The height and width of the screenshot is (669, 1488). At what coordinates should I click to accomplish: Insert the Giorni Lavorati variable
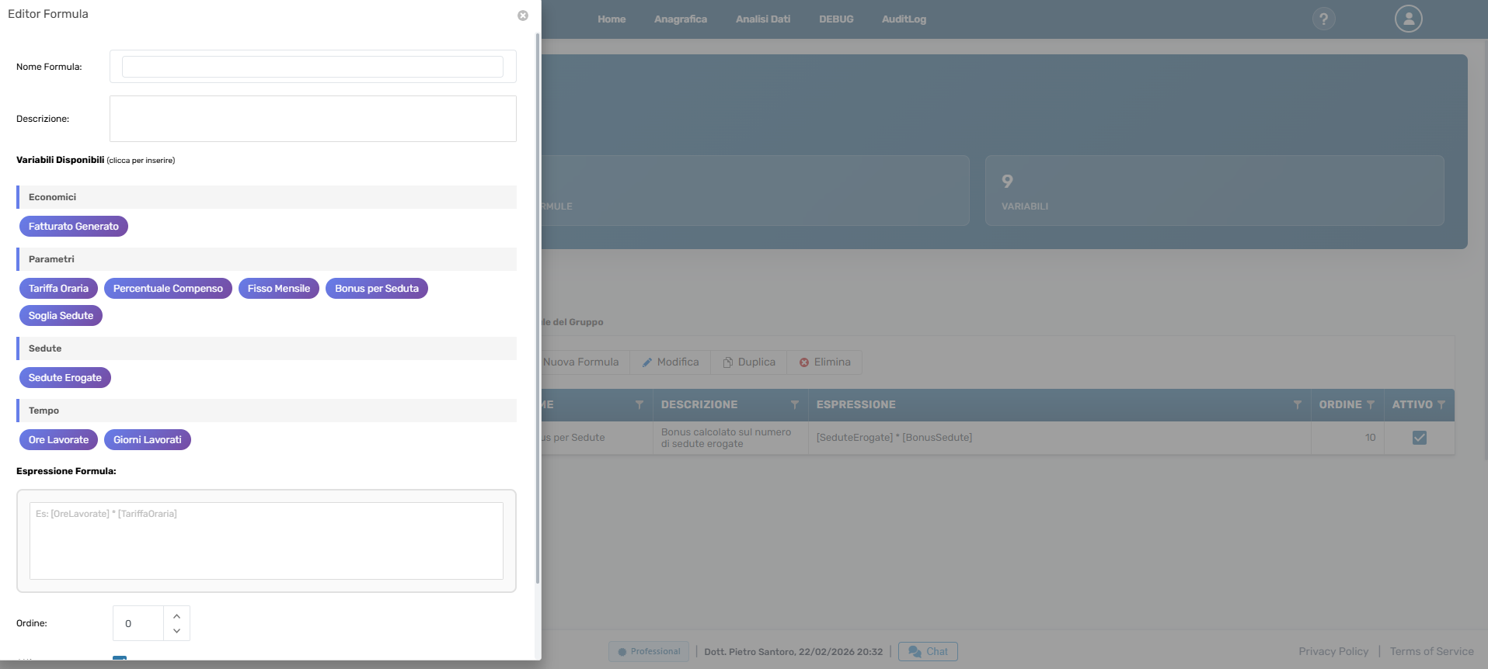tap(148, 440)
